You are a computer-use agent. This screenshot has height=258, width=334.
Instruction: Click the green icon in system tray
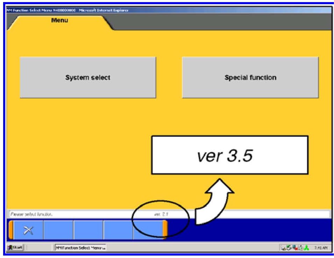(306, 248)
